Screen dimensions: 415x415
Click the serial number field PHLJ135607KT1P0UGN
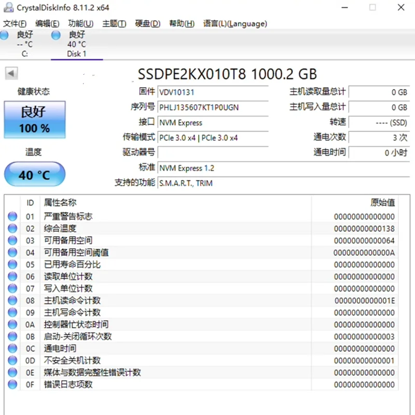click(213, 107)
